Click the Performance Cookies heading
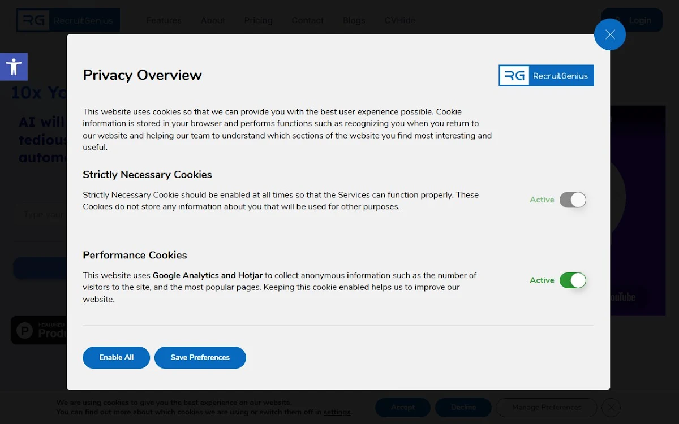Image resolution: width=679 pixels, height=424 pixels. click(135, 255)
